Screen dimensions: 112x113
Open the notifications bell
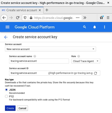pos(95,27)
